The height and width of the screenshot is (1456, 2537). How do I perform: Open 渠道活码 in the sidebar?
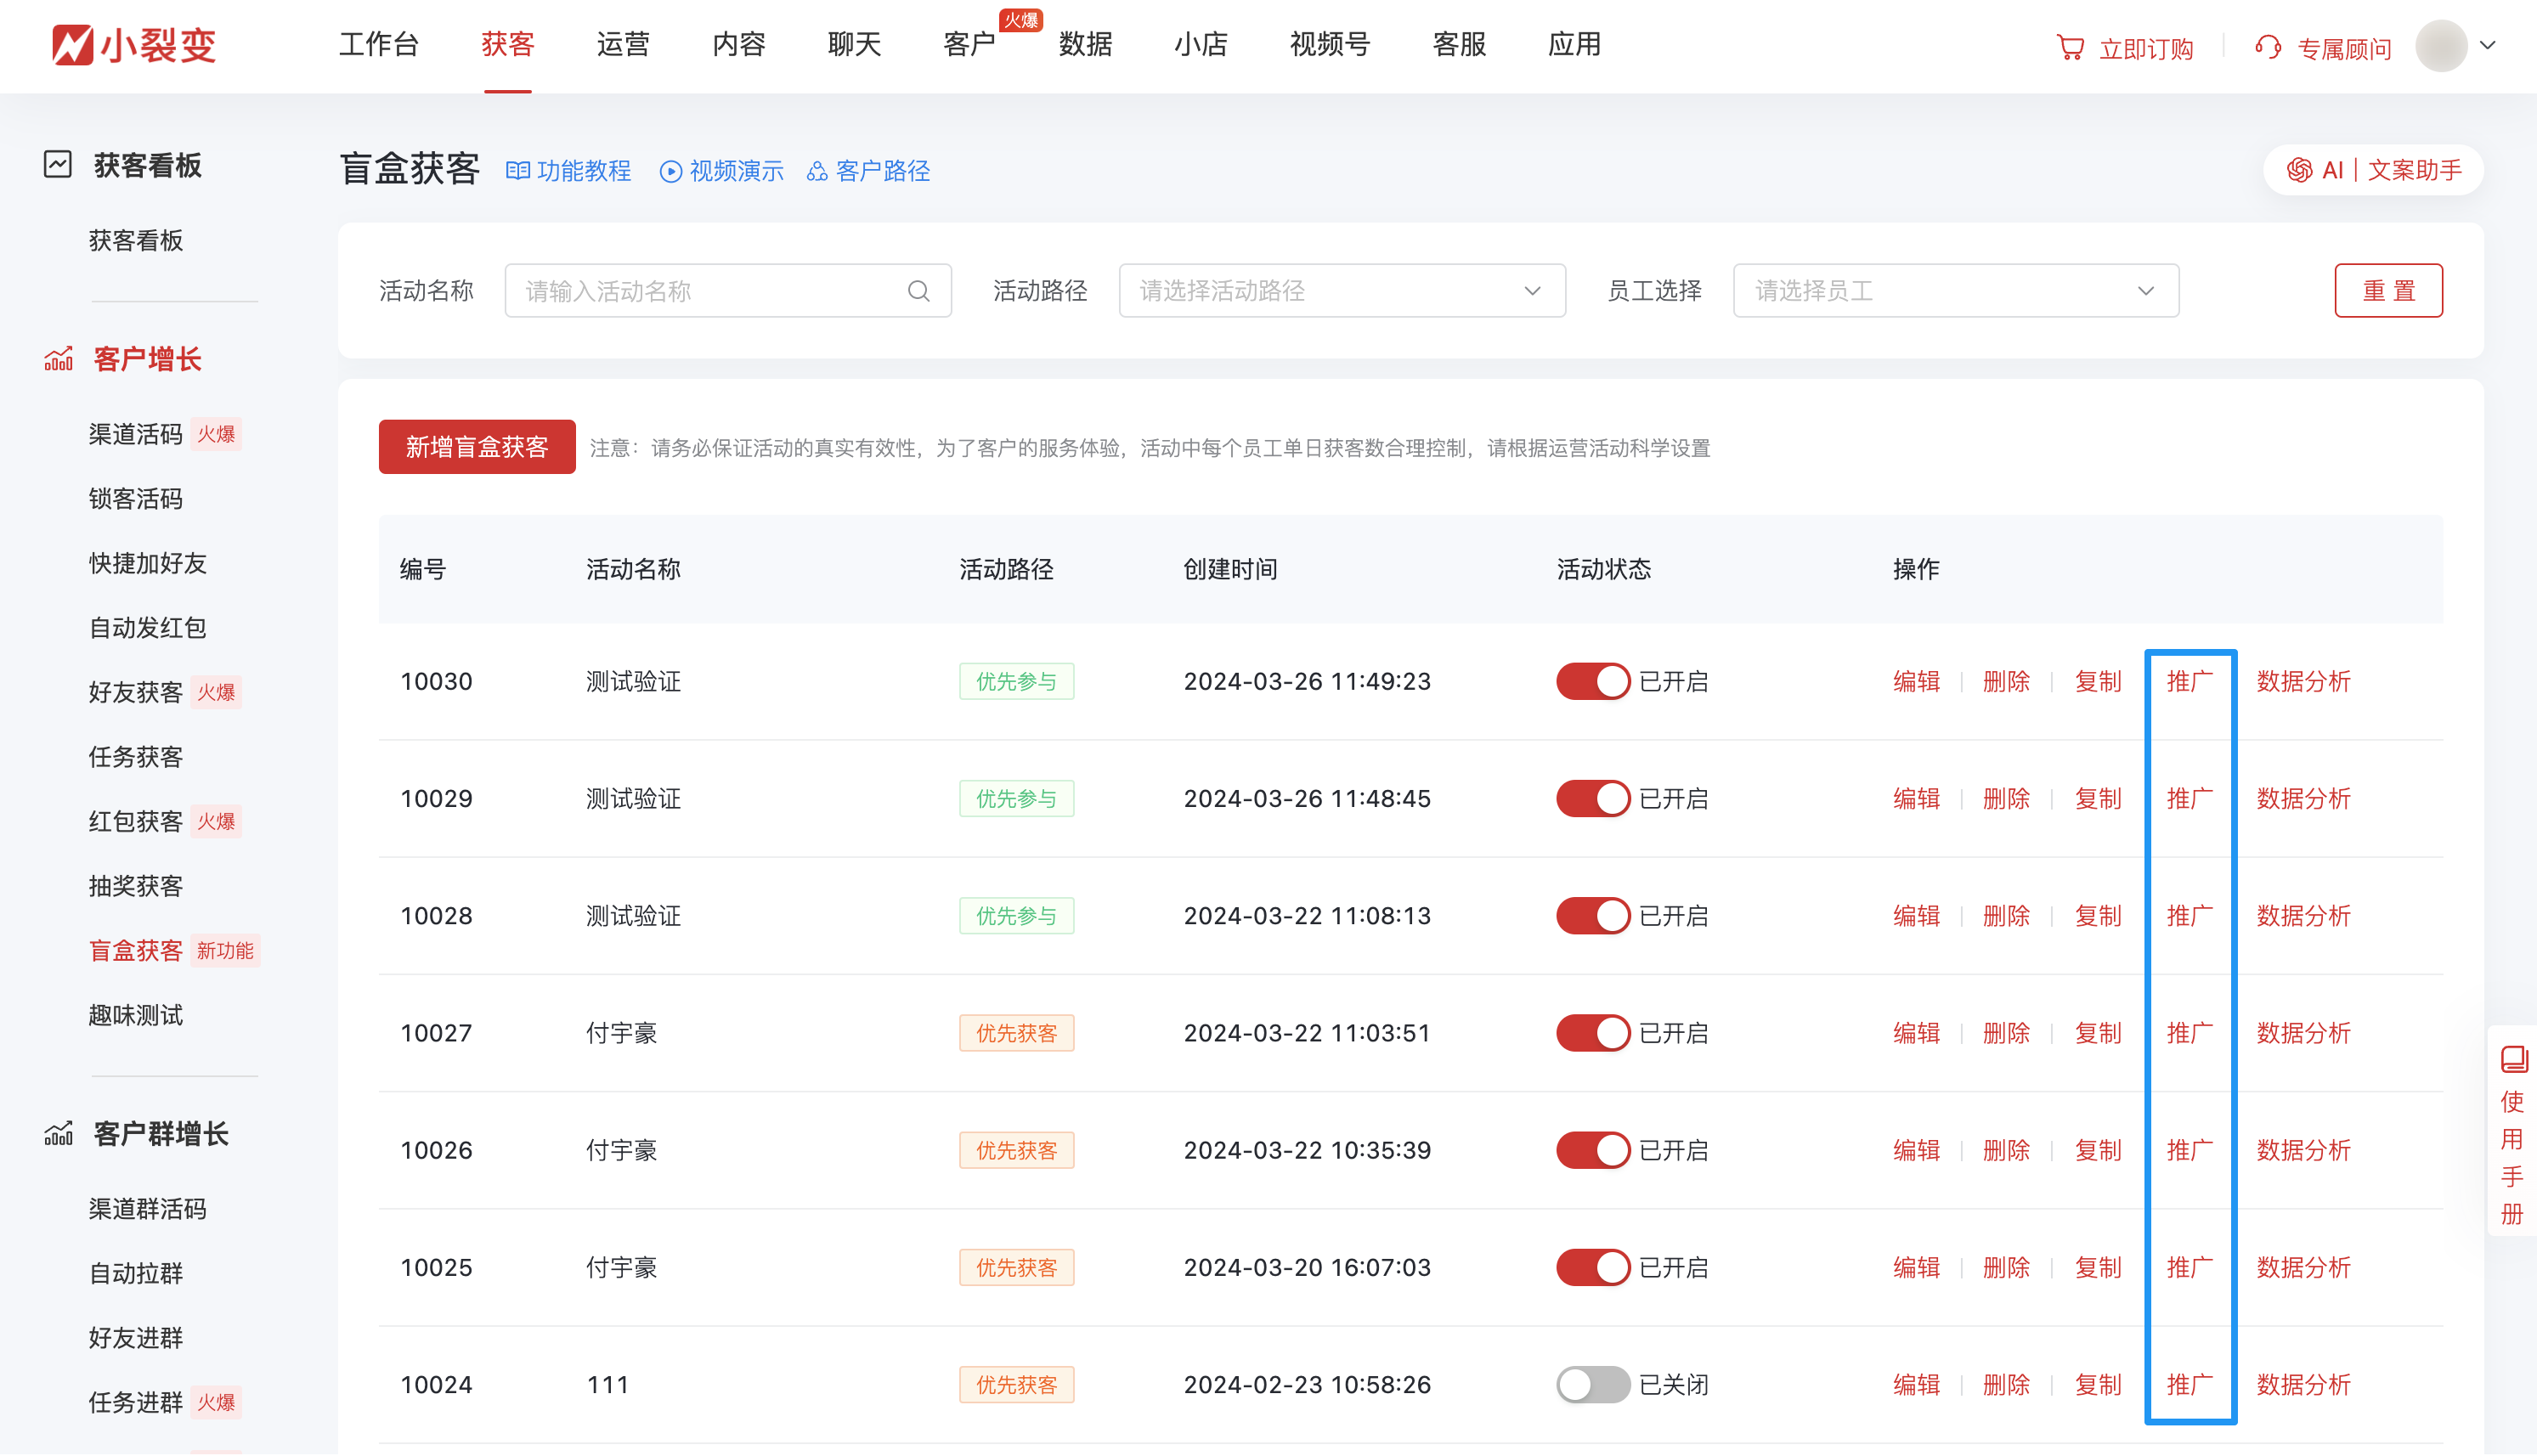(x=136, y=434)
